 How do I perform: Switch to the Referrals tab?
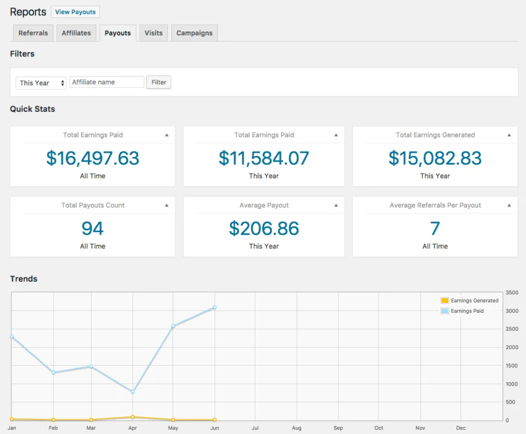[33, 32]
